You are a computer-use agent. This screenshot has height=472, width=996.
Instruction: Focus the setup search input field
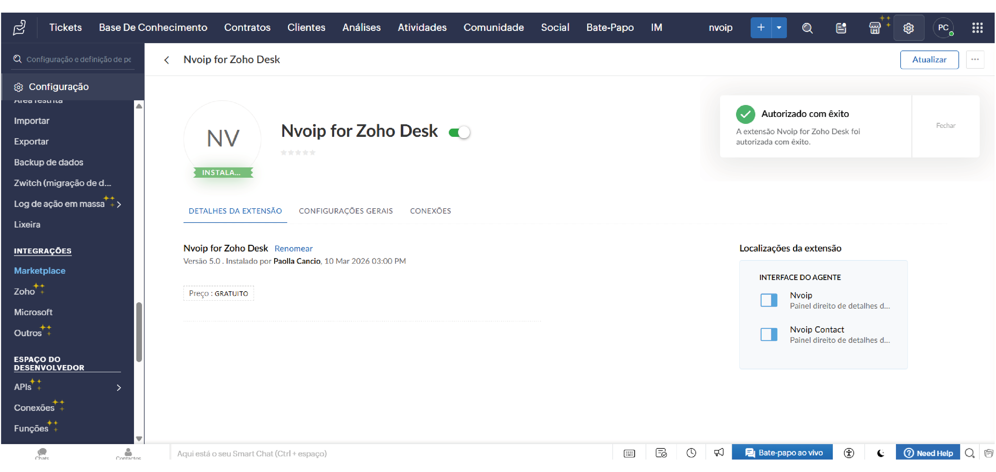point(78,59)
